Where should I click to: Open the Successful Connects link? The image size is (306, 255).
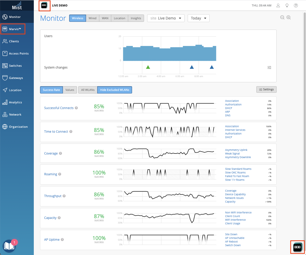coord(59,108)
